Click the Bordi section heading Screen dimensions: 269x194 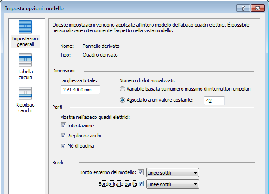tap(57, 163)
